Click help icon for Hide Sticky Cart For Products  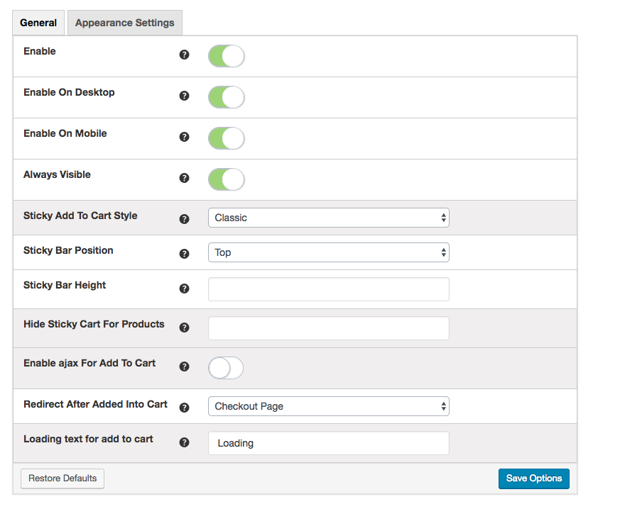[x=185, y=328]
